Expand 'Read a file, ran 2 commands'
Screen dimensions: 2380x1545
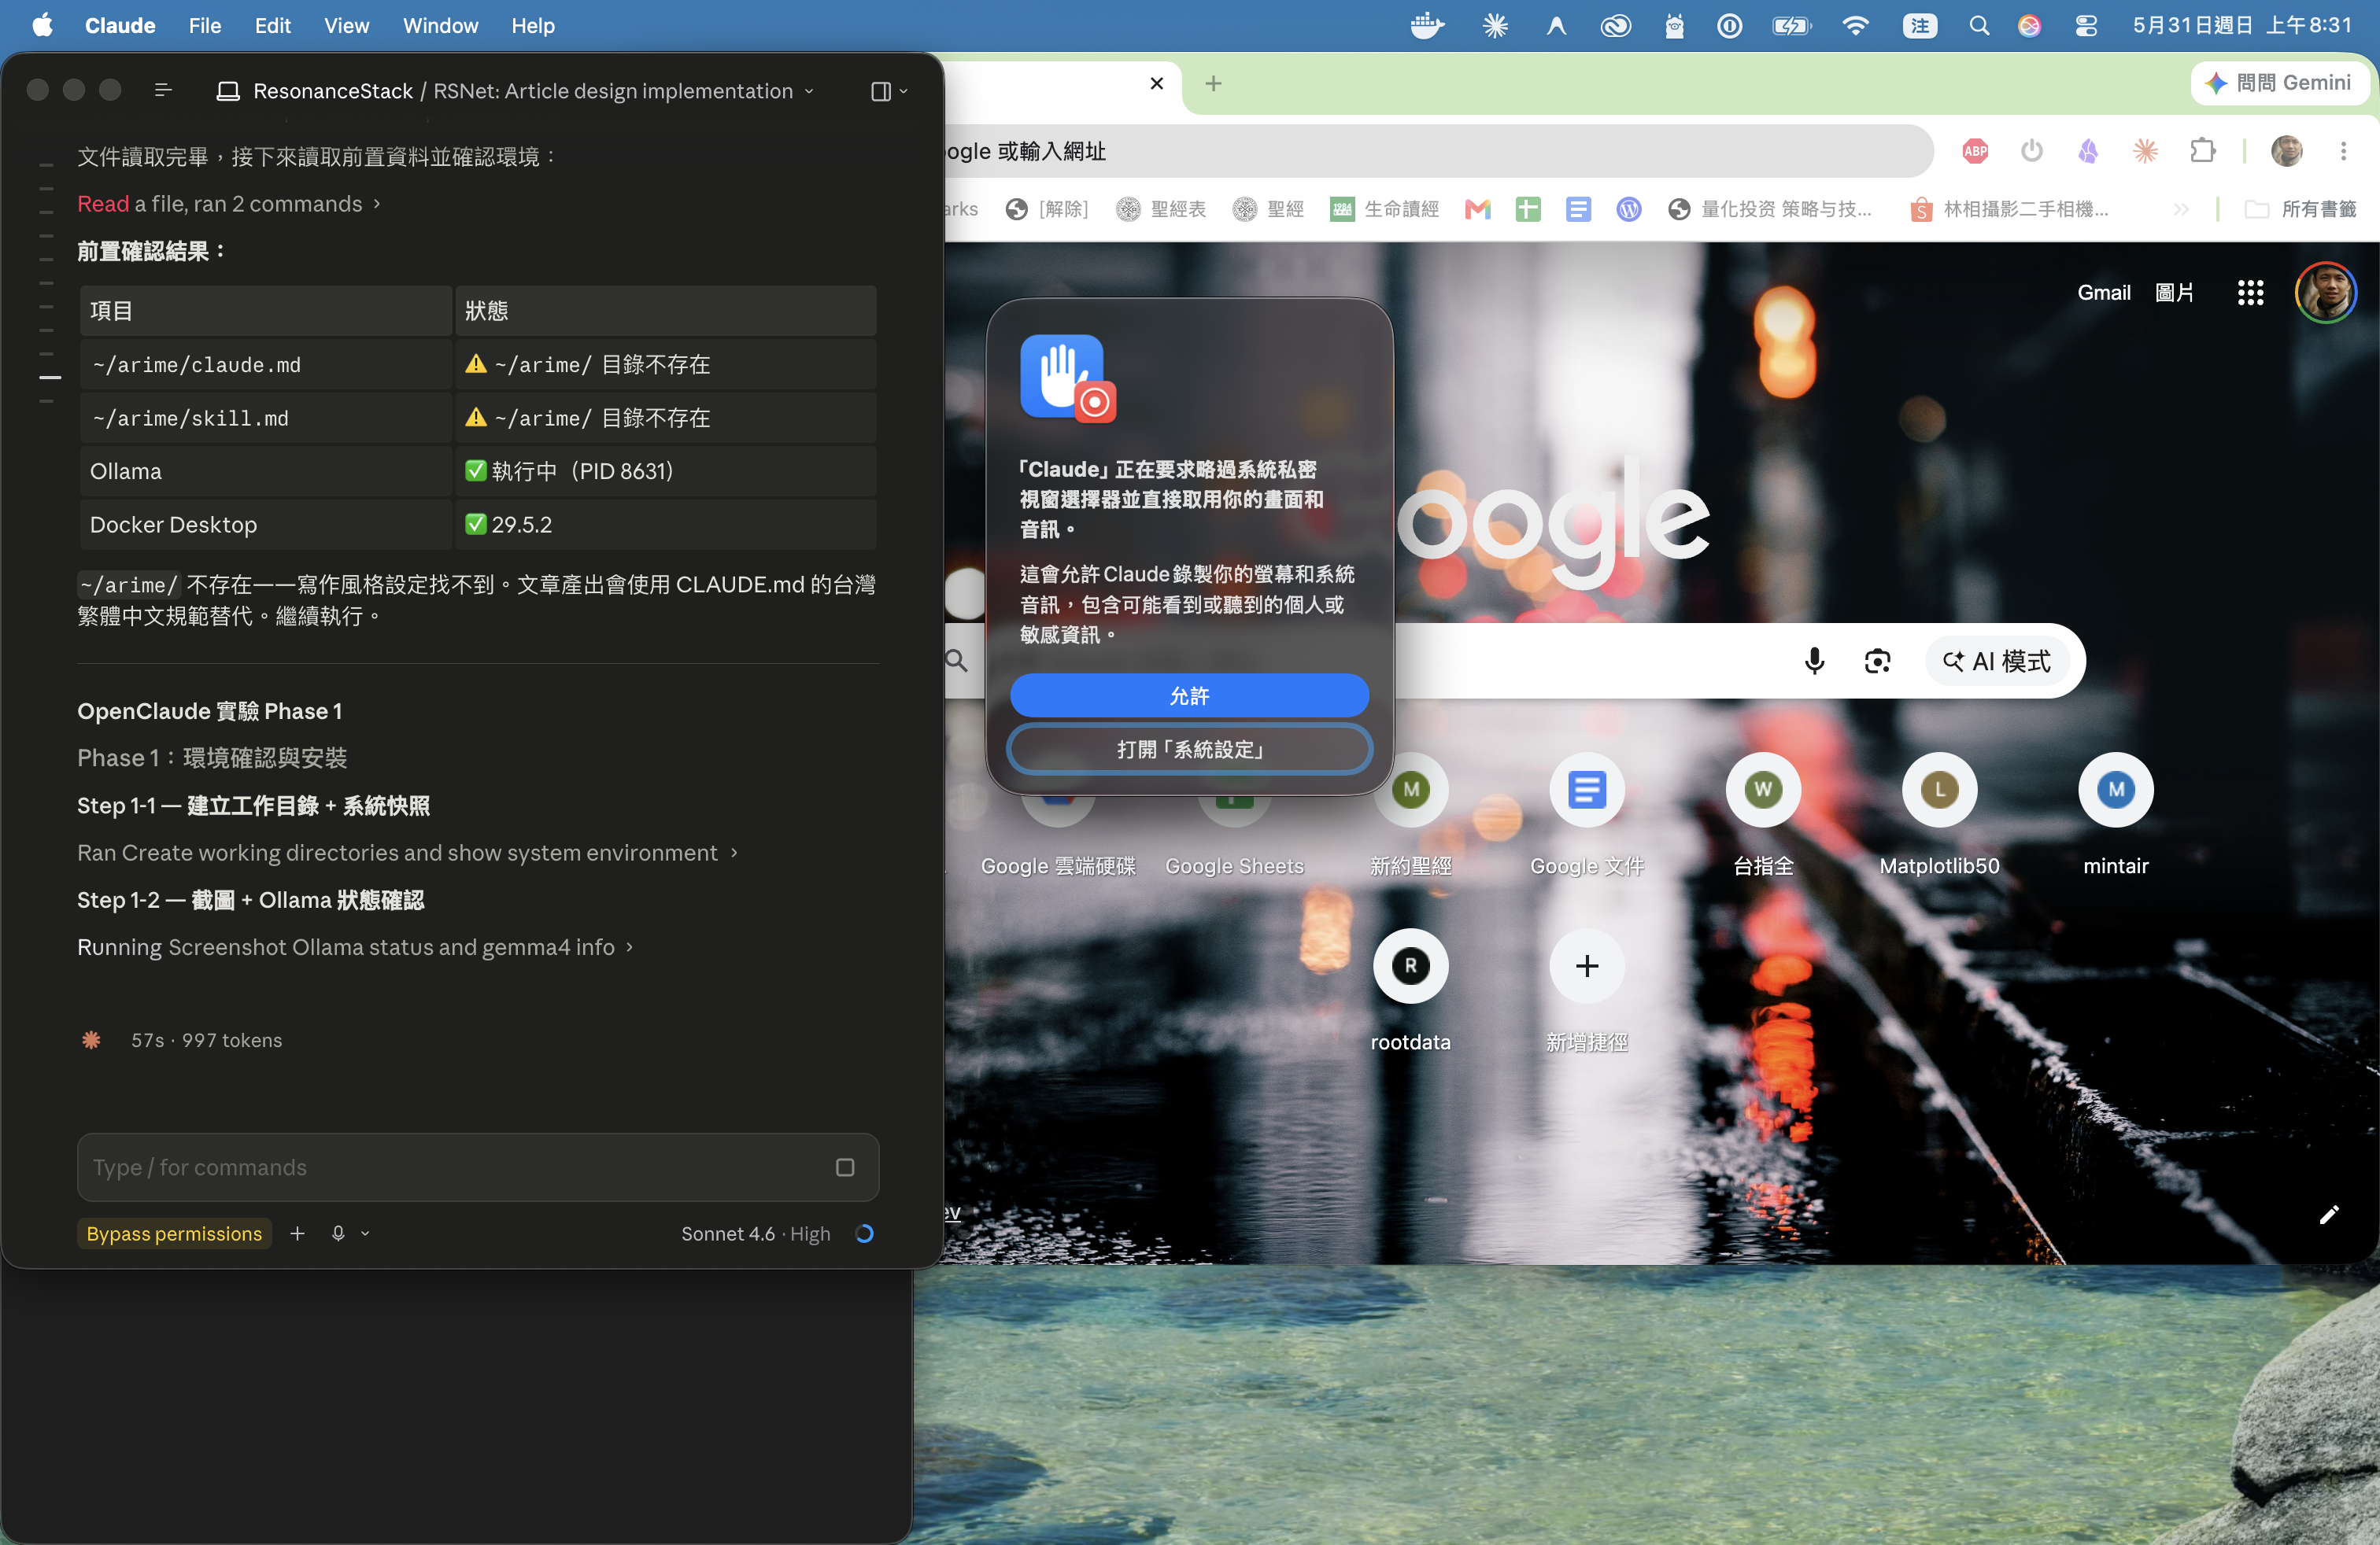[229, 204]
